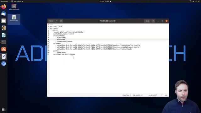Image resolution: width=201 pixels, height=113 pixels.
Task: Click the restart: unless-stopped line
Action: [x=64, y=55]
